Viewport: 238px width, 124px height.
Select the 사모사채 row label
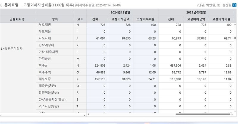click(x=44, y=38)
